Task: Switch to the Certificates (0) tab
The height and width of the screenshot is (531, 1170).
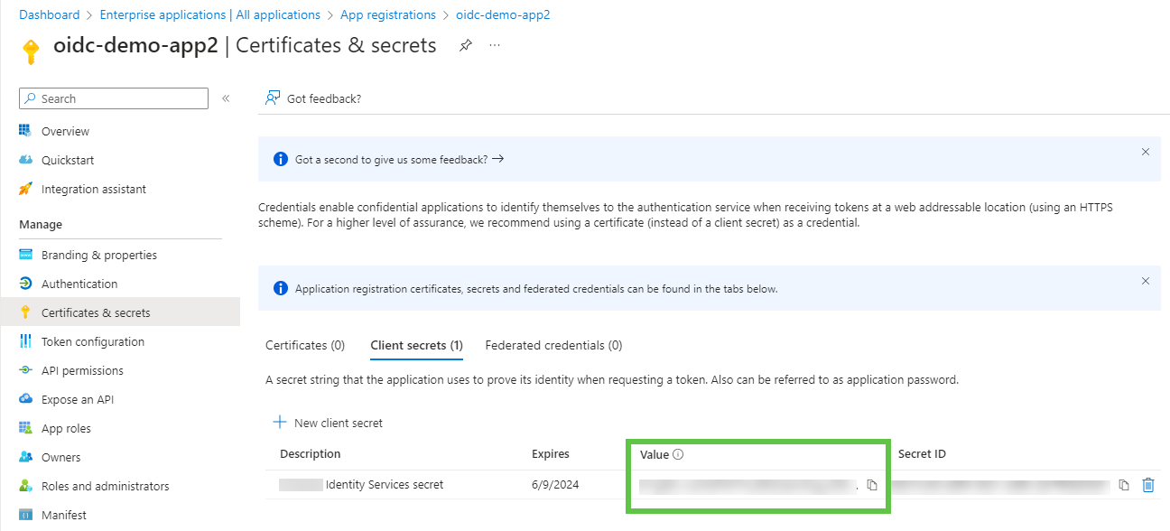Action: coord(305,345)
